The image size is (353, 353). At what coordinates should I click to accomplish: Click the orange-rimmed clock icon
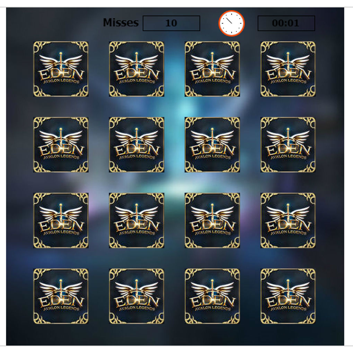pyautogui.click(x=231, y=23)
